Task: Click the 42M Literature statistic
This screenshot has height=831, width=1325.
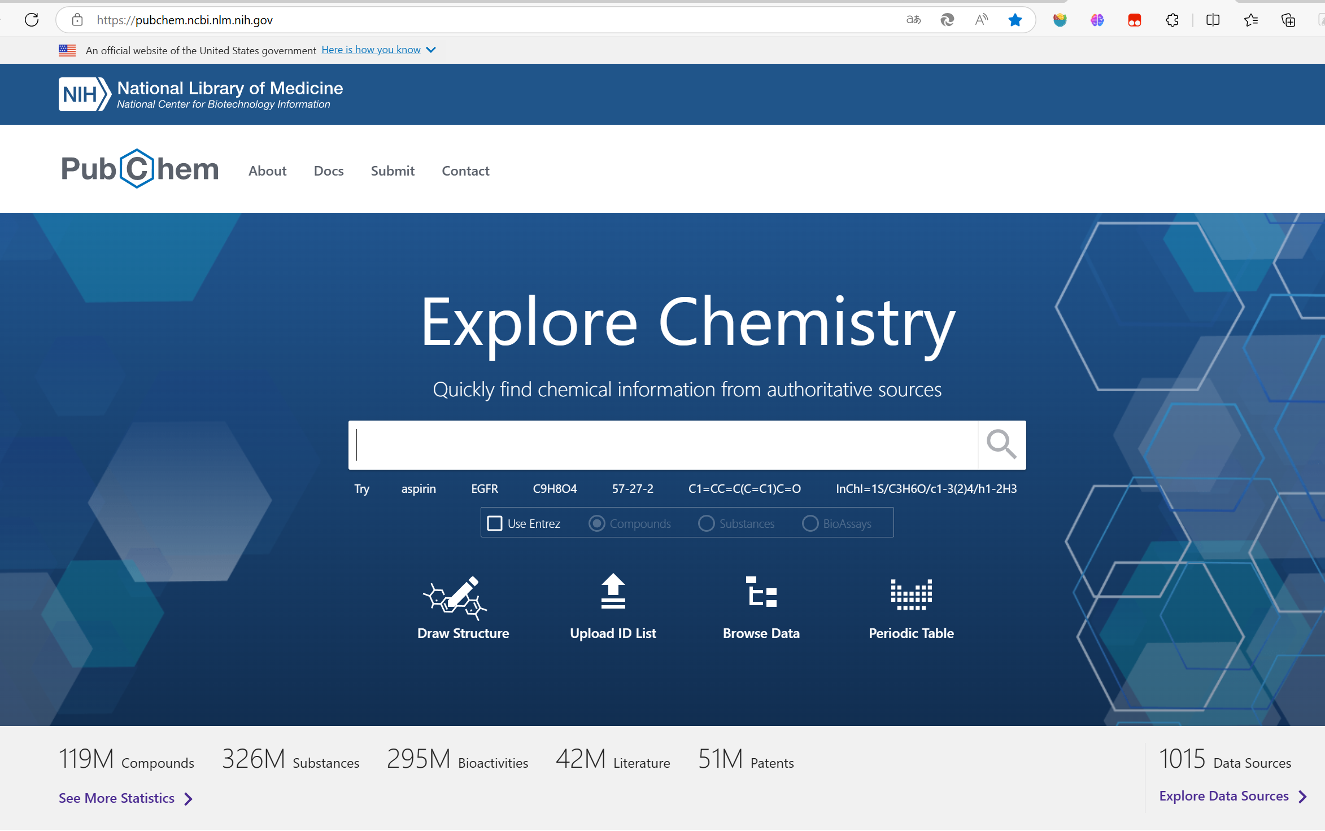Action: click(613, 759)
